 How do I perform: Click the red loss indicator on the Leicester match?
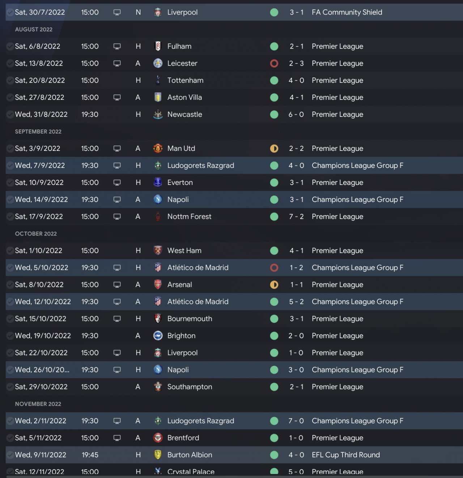pos(274,63)
